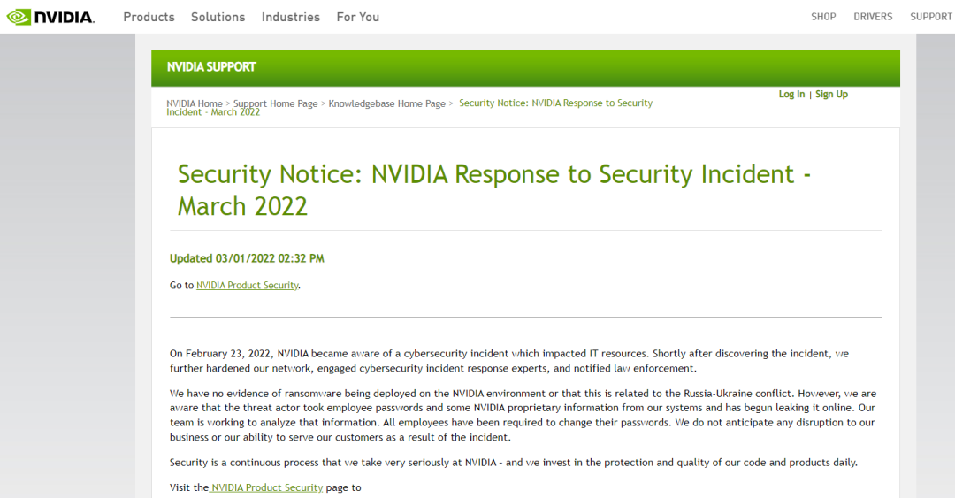Open the Products menu
This screenshot has height=498, width=955.
(149, 17)
